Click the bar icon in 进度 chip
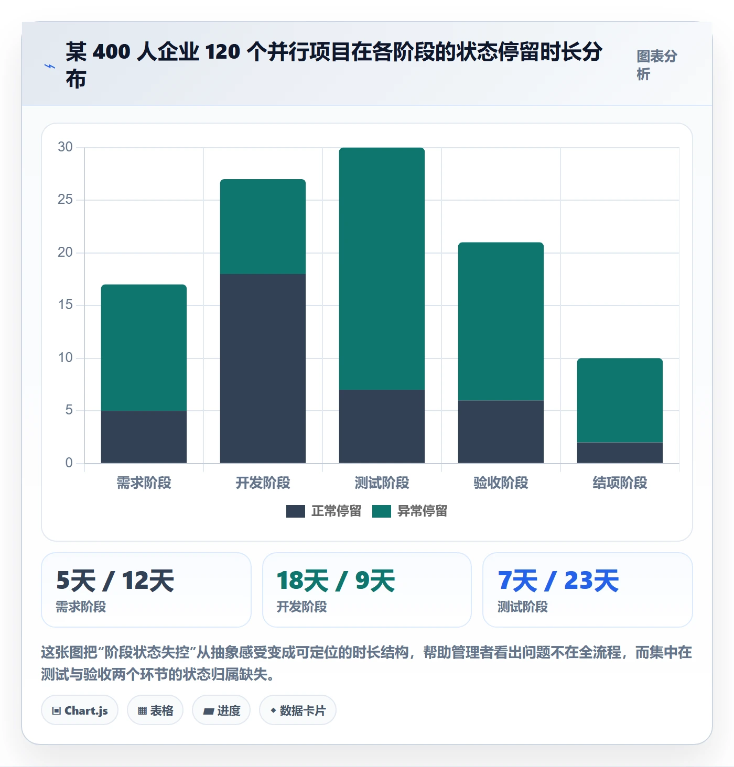Viewport: 734px width, 767px height. click(x=209, y=711)
